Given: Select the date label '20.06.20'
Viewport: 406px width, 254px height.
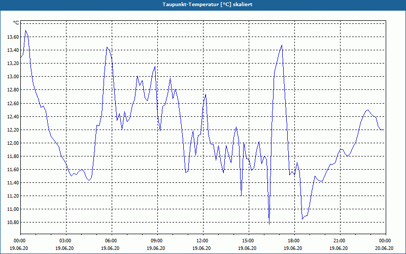Looking at the screenshot, I should coord(384,248).
